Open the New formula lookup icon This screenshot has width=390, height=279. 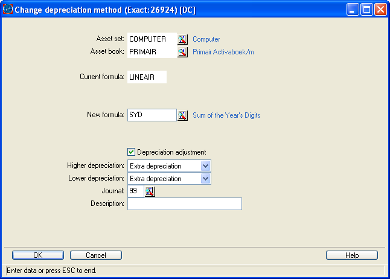[x=182, y=115]
